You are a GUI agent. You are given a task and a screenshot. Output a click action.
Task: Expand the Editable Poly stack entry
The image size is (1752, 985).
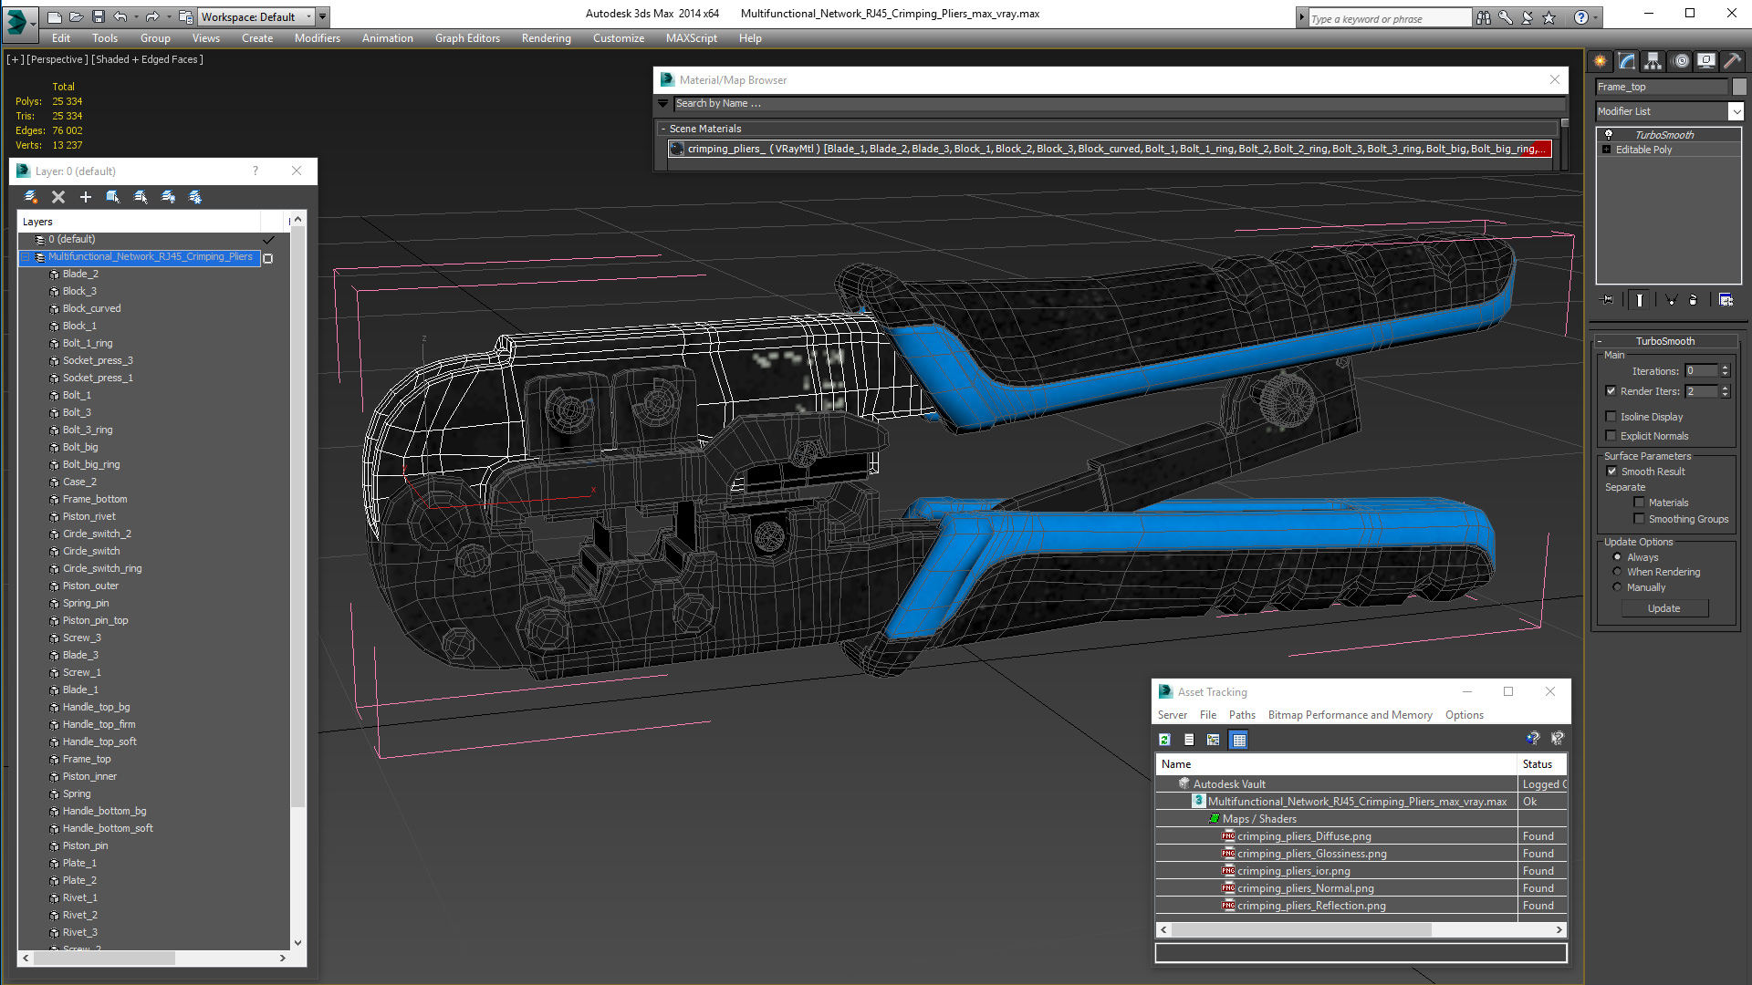(x=1606, y=150)
